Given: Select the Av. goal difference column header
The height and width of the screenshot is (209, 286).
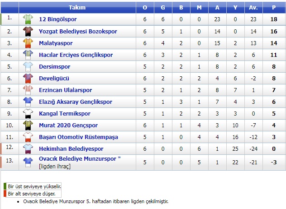Looking at the screenshot, I should coord(253,8).
